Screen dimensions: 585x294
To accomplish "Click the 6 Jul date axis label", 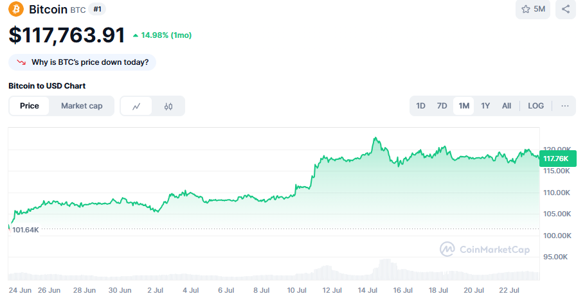I will click(x=226, y=290).
